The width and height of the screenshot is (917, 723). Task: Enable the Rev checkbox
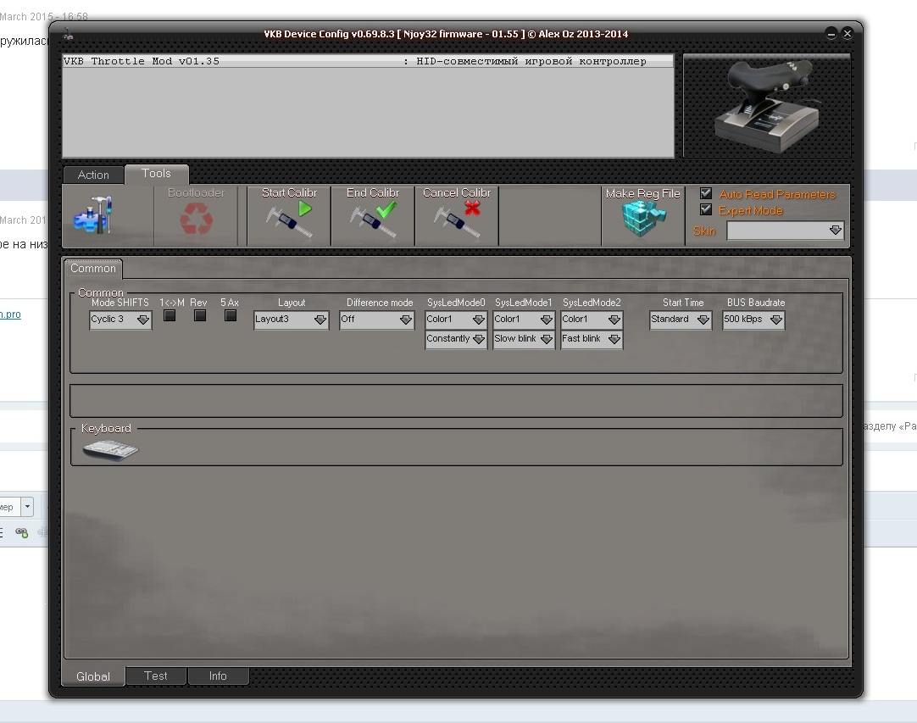tap(200, 315)
